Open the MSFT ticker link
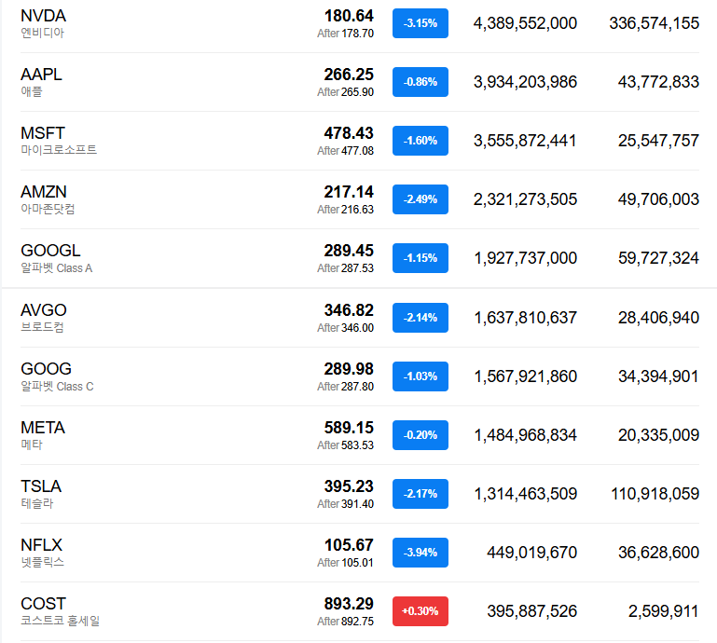Image resolution: width=717 pixels, height=643 pixels. point(43,133)
